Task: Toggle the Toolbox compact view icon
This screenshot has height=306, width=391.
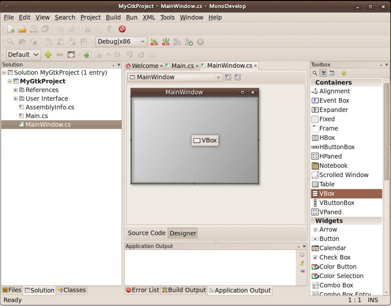Action: (x=332, y=73)
